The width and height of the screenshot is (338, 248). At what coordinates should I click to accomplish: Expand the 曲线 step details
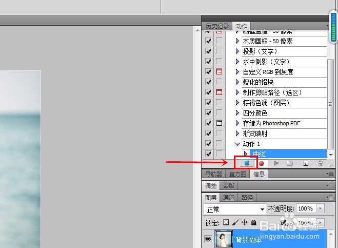pyautogui.click(x=245, y=154)
